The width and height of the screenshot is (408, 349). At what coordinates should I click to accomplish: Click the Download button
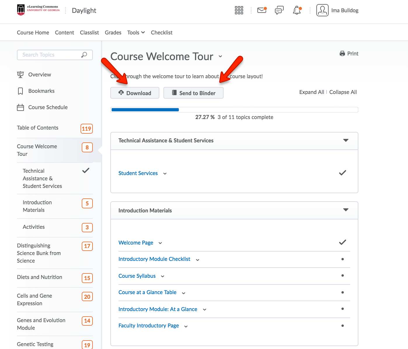(x=135, y=93)
